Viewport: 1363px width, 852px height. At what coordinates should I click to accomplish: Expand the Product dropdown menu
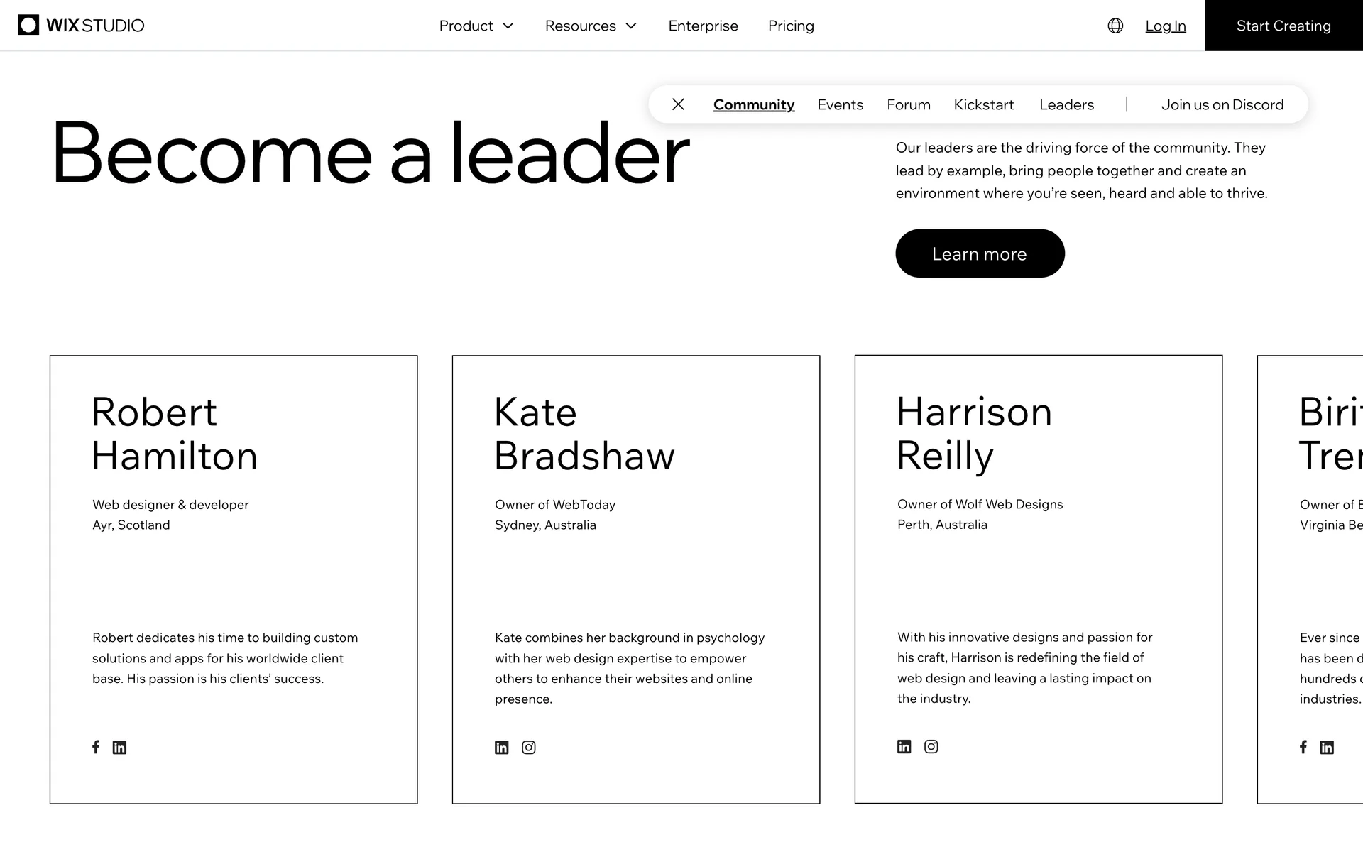pos(476,26)
